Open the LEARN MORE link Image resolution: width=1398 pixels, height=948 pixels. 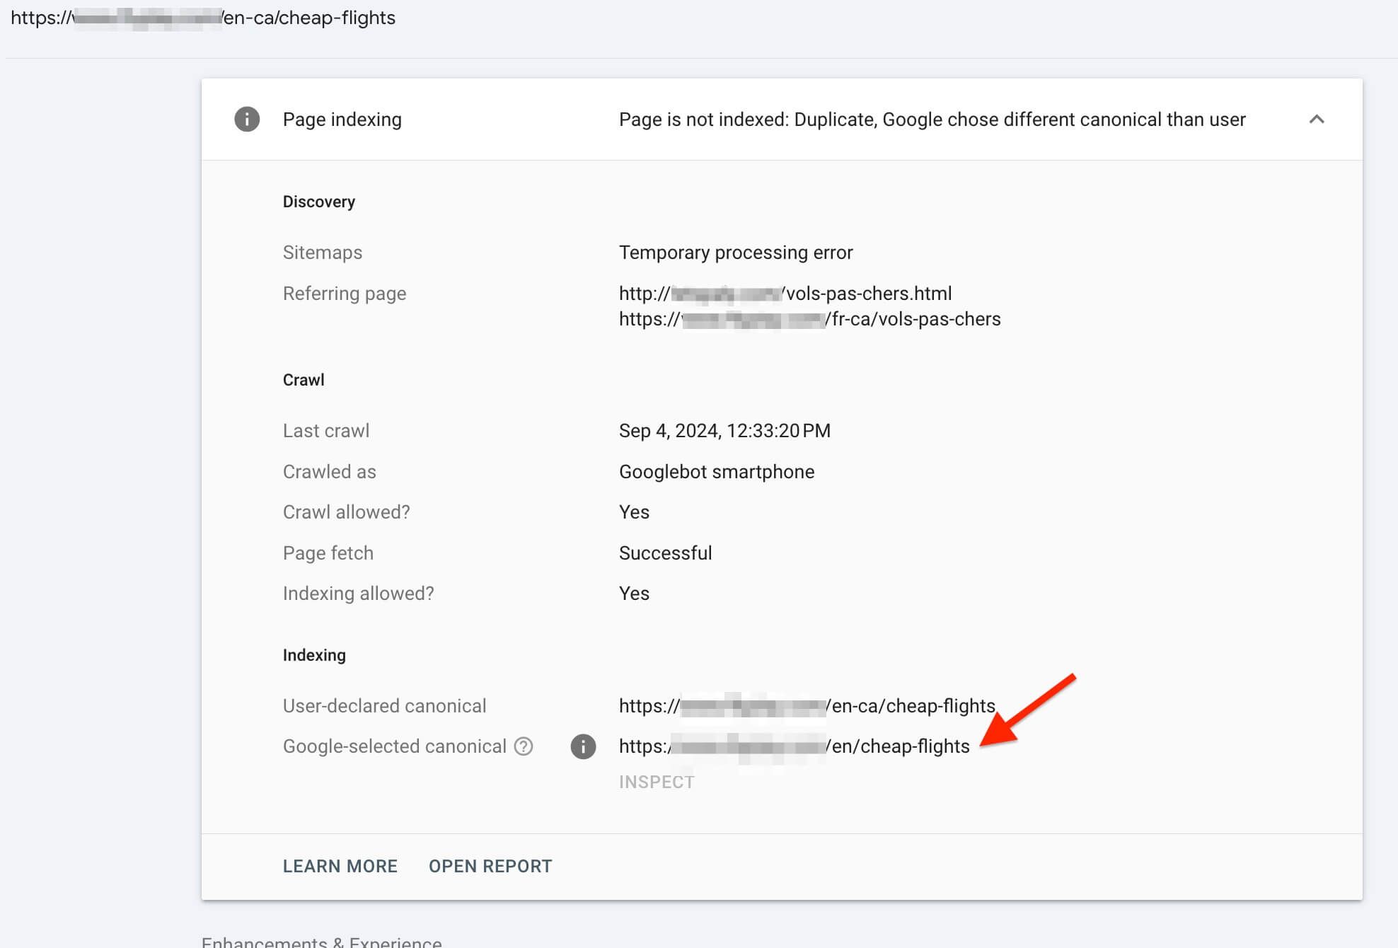point(340,866)
